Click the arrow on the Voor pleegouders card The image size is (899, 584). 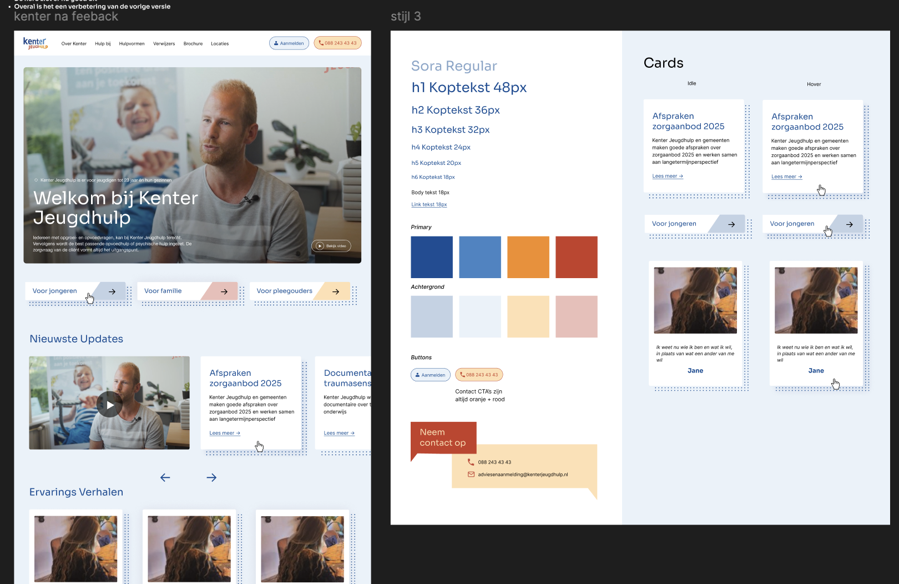click(336, 291)
